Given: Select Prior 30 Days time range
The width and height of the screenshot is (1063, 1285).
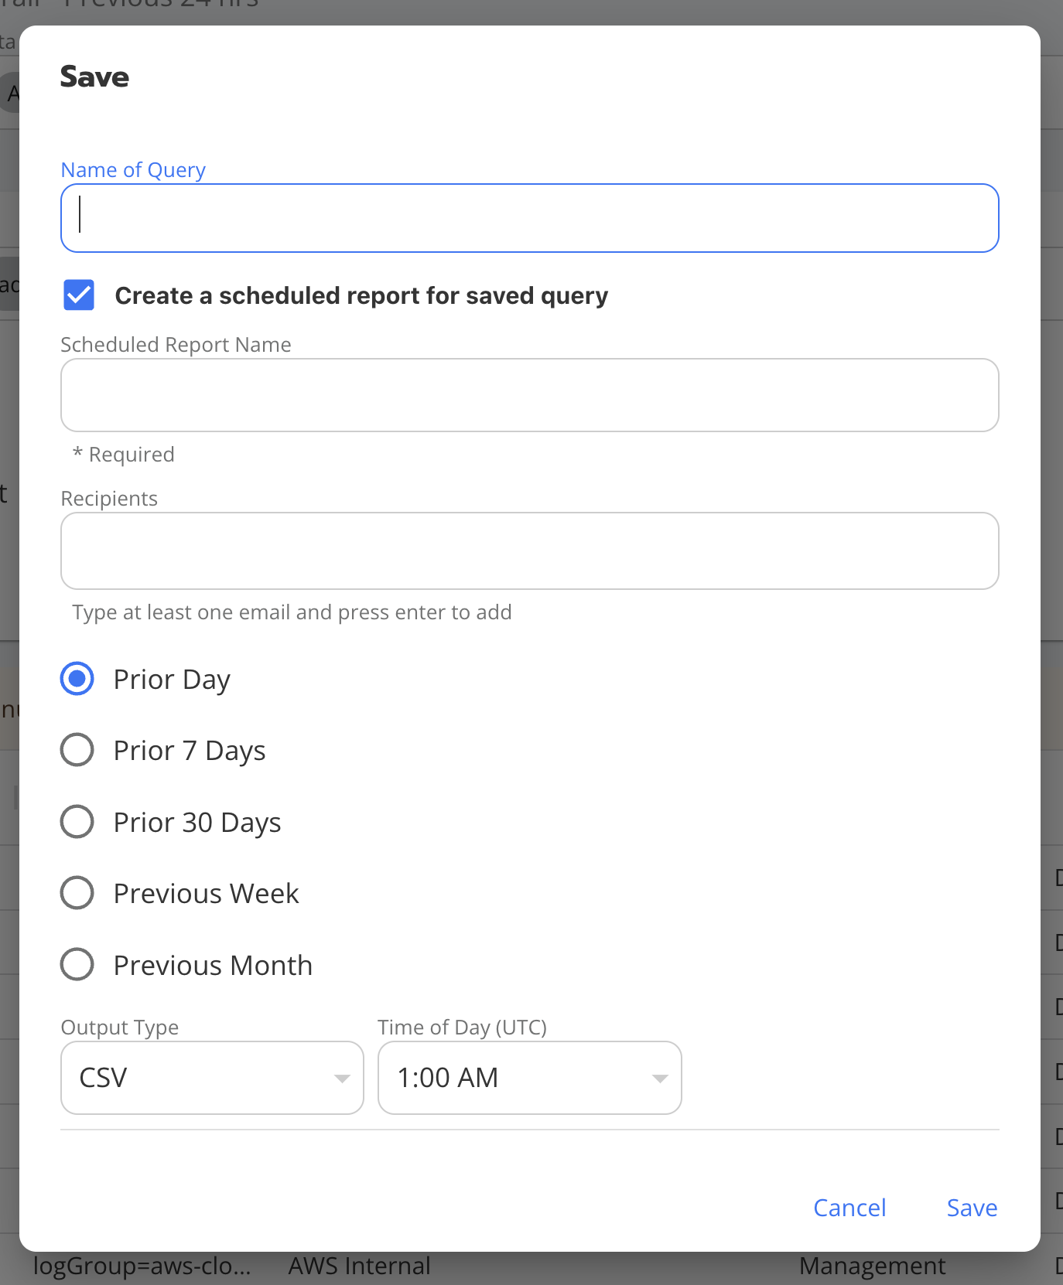Looking at the screenshot, I should 77,822.
